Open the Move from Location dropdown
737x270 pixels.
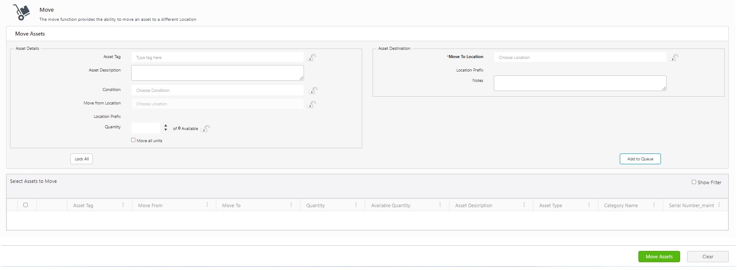(217, 104)
